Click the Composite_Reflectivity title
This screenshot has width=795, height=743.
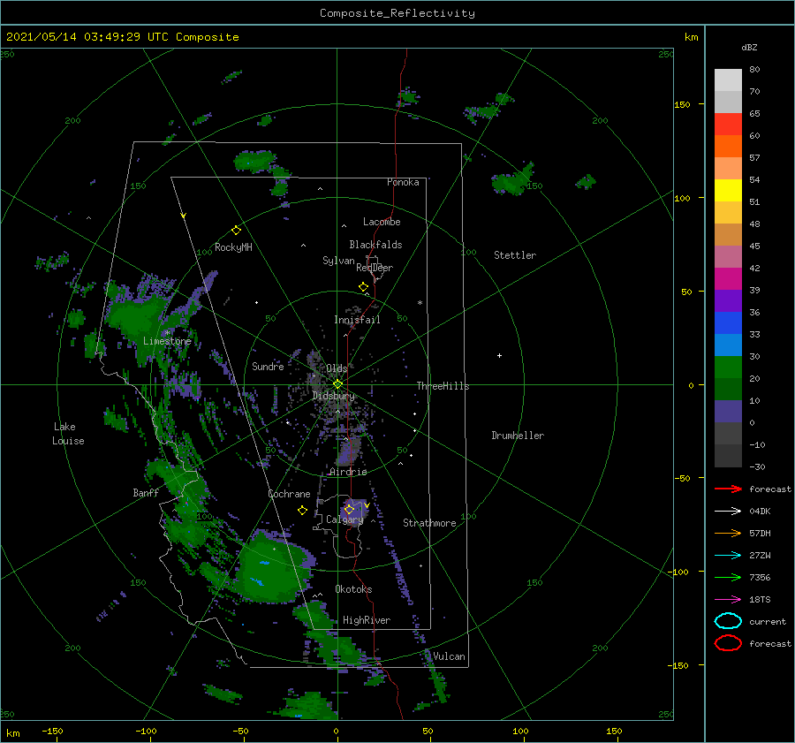(x=397, y=13)
